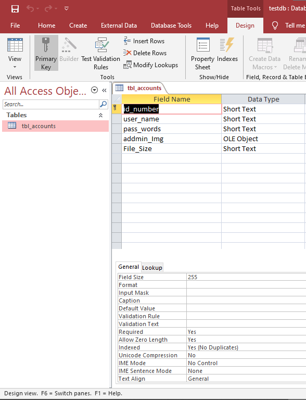Click Create Data Macros icon
The height and width of the screenshot is (400, 306).
coord(265,45)
